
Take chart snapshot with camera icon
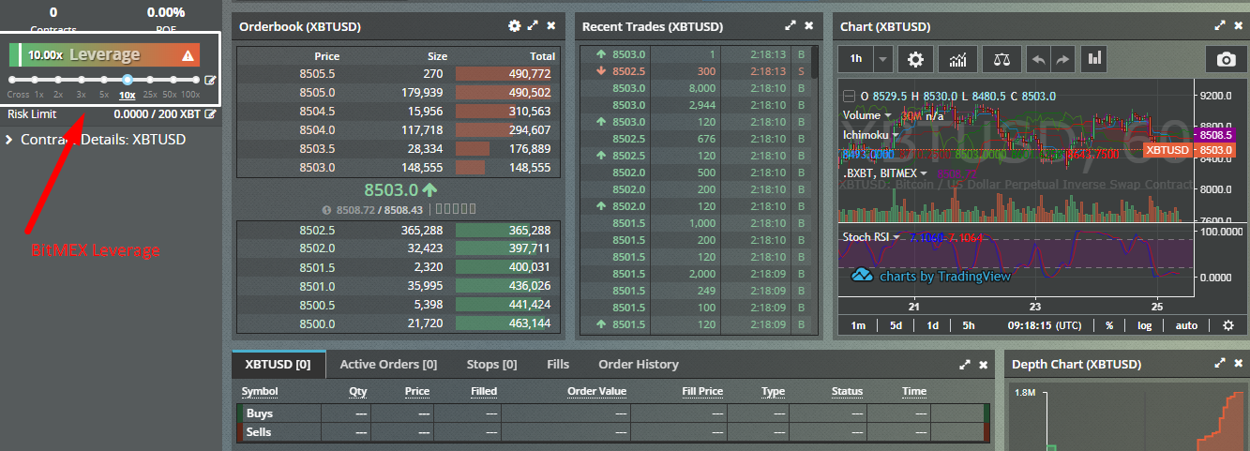point(1226,59)
